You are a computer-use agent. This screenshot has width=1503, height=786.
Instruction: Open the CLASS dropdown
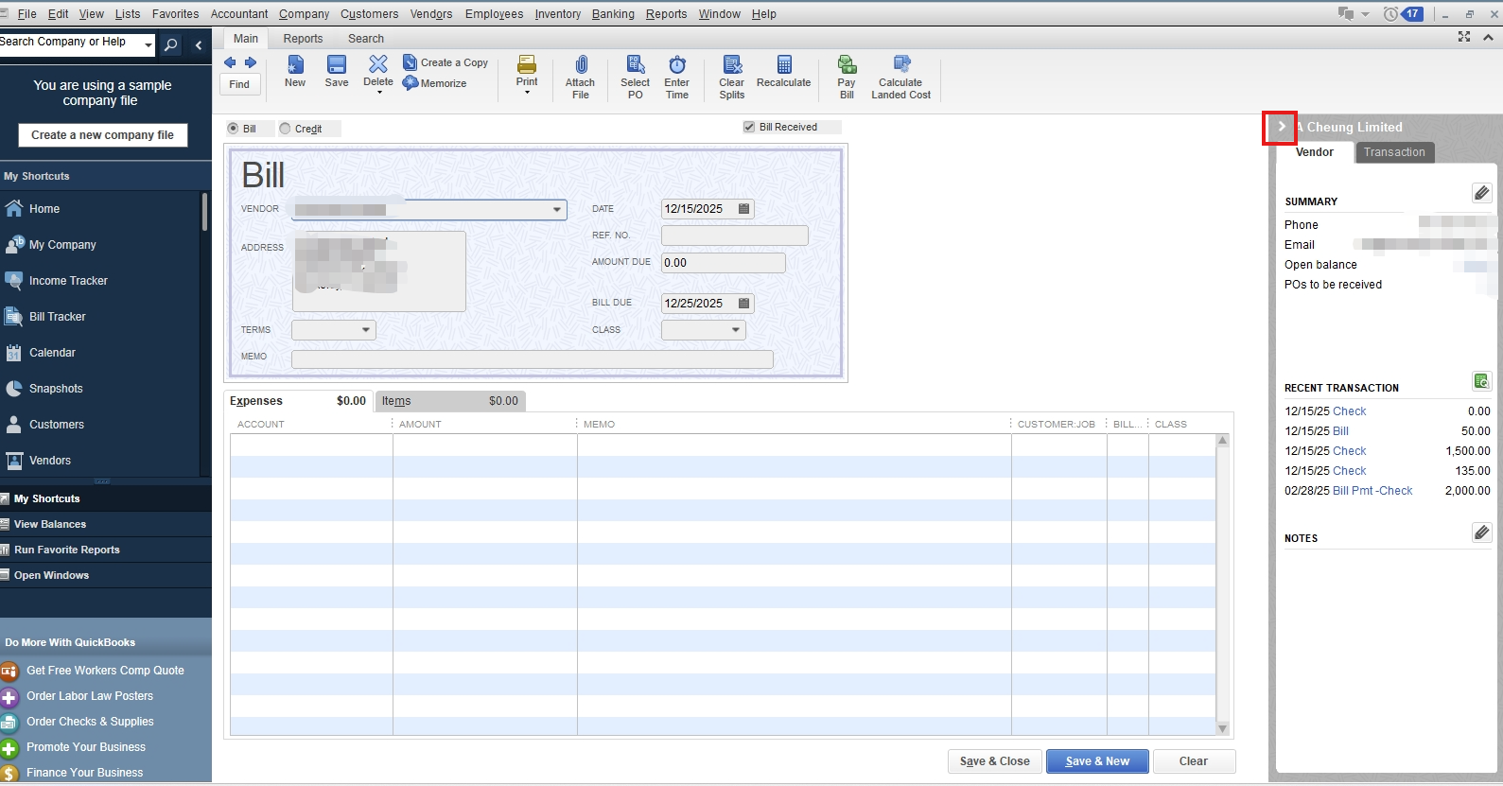(x=735, y=330)
